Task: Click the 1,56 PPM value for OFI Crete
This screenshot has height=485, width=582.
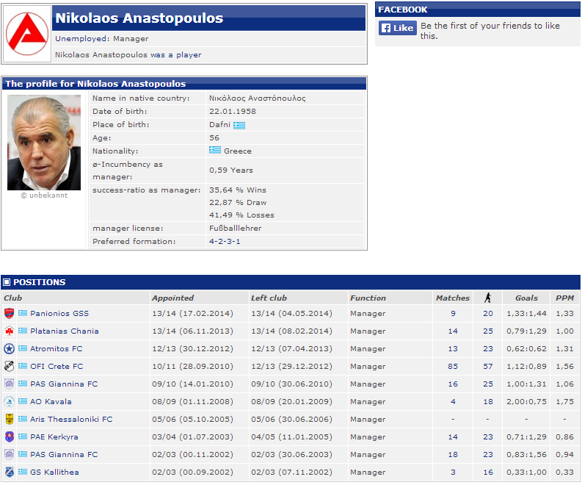Action: tap(564, 366)
